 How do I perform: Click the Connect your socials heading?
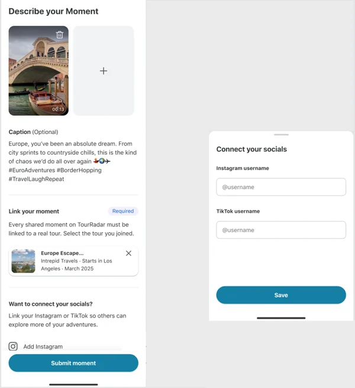point(251,149)
